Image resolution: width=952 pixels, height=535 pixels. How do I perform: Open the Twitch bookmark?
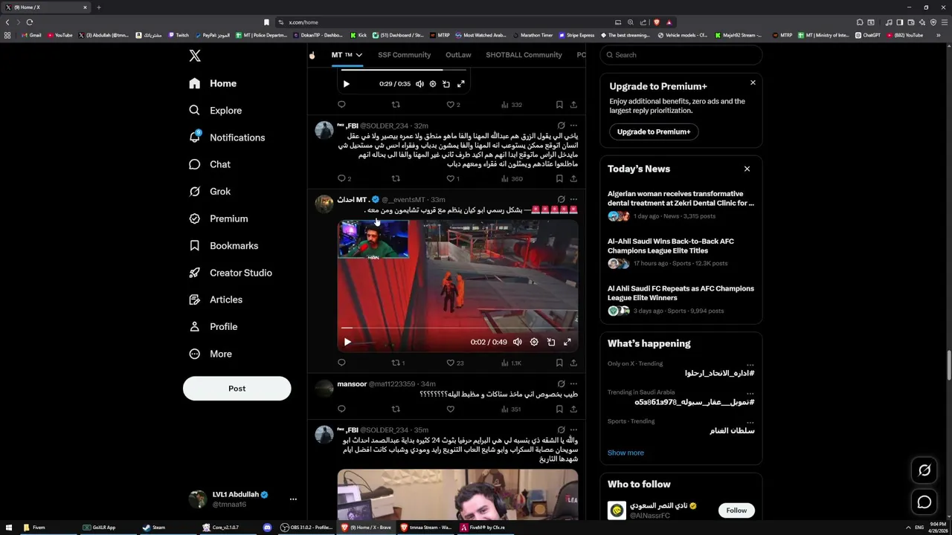coord(178,35)
